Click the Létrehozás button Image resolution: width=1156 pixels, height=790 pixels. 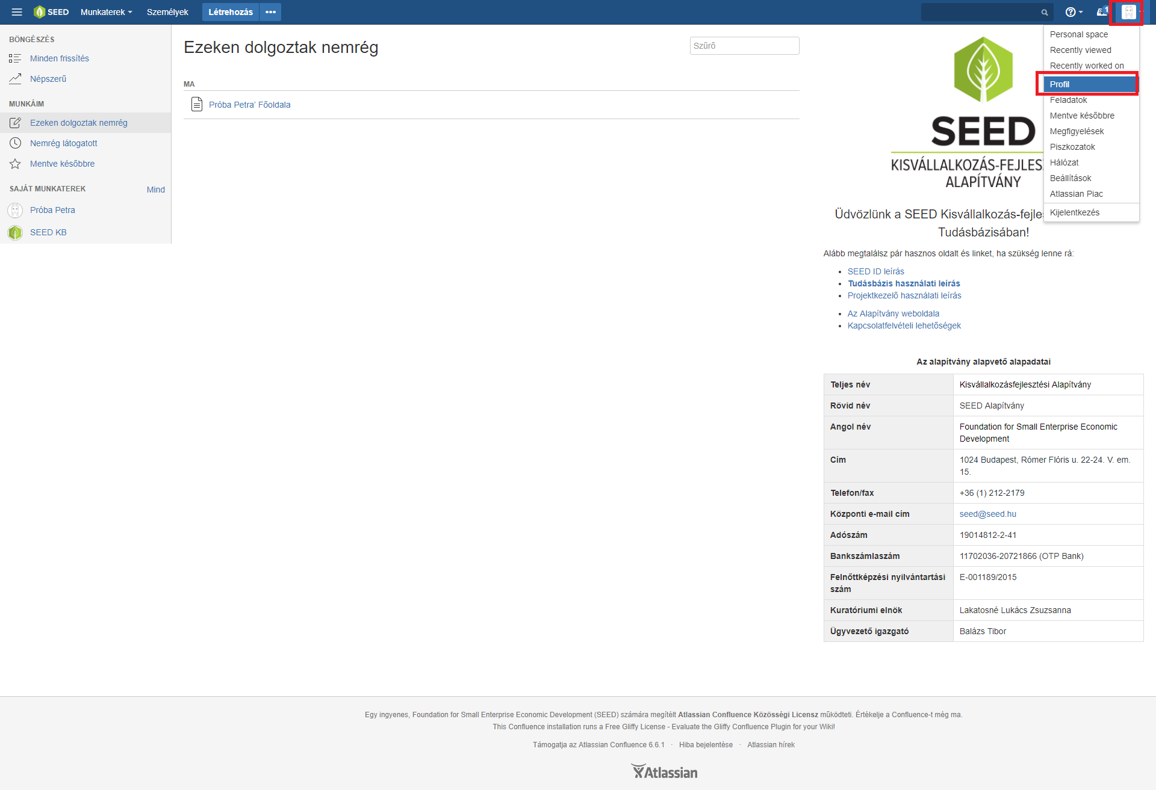[x=231, y=12]
